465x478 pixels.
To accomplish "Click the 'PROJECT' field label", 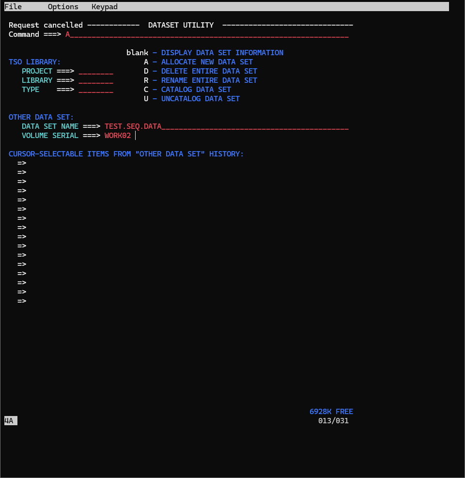I will tap(37, 71).
